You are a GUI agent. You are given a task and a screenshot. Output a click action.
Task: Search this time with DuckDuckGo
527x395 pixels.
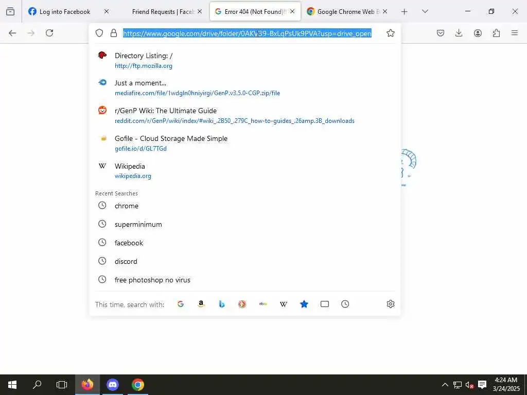242,304
